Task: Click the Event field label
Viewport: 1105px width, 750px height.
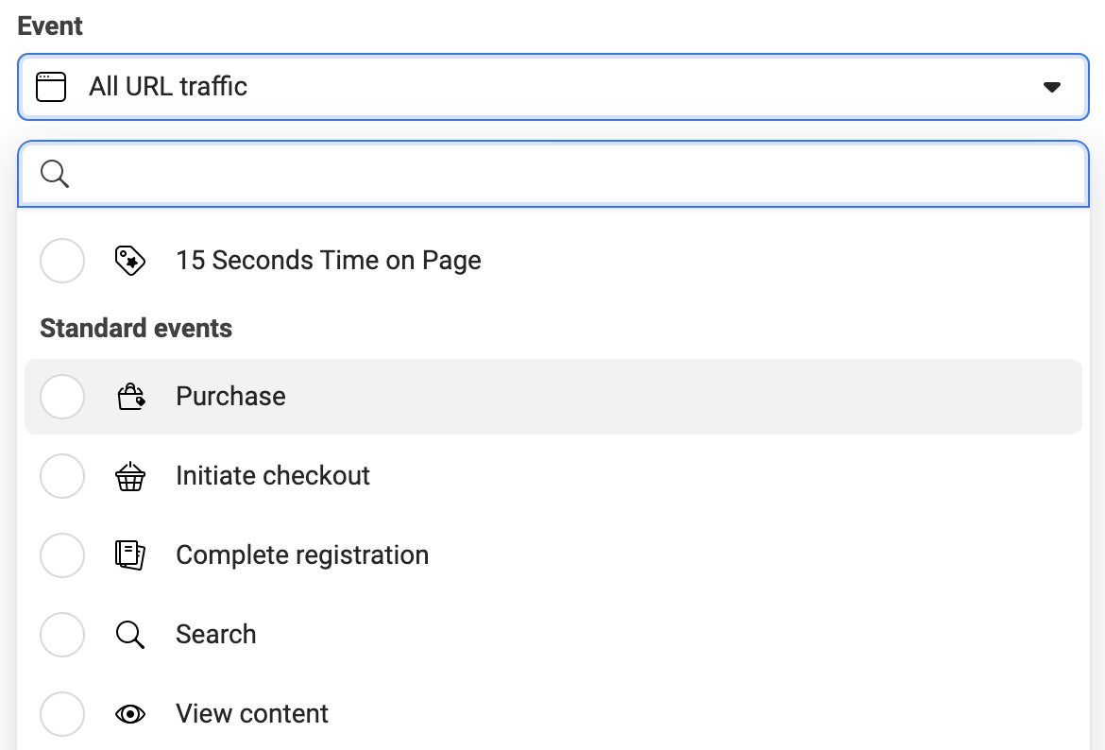Action: (x=49, y=26)
